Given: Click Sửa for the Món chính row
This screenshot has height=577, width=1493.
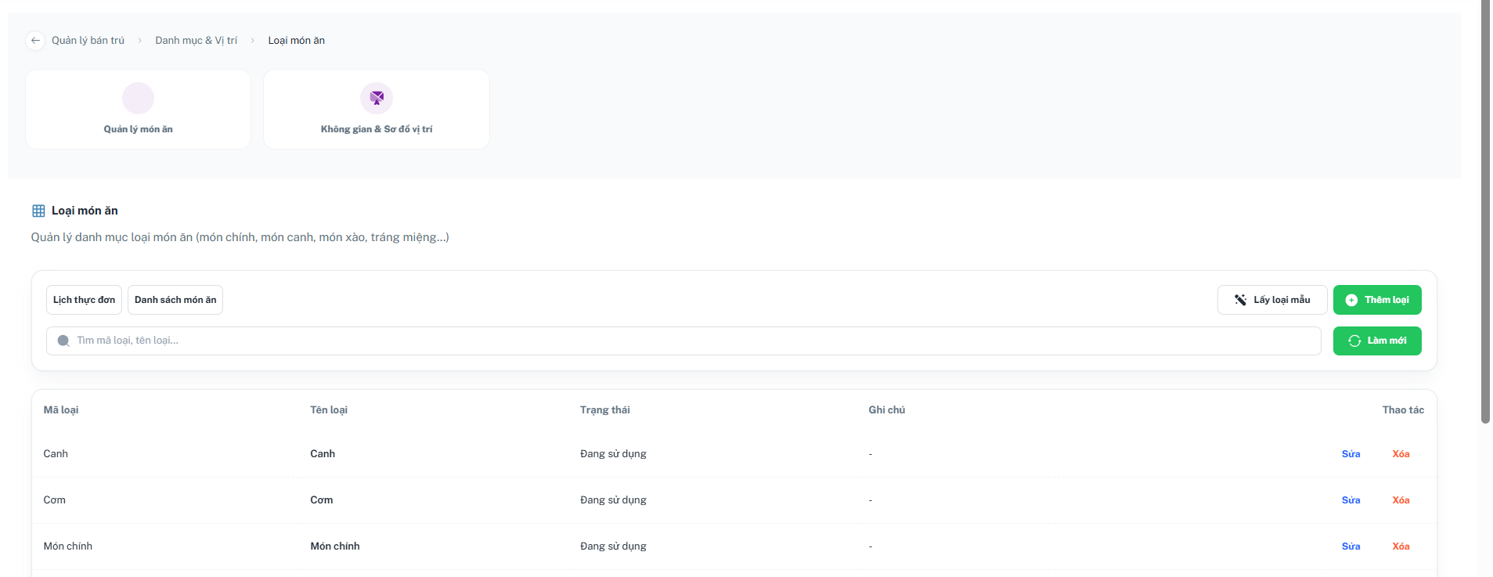Looking at the screenshot, I should click(x=1351, y=546).
